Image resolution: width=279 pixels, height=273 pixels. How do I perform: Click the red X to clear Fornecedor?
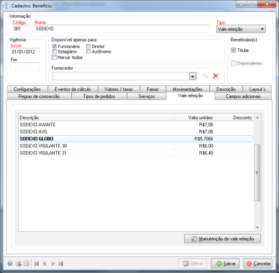[x=216, y=76]
